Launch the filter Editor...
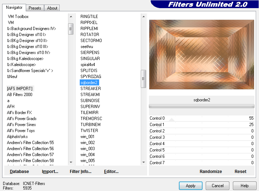 click(x=111, y=172)
